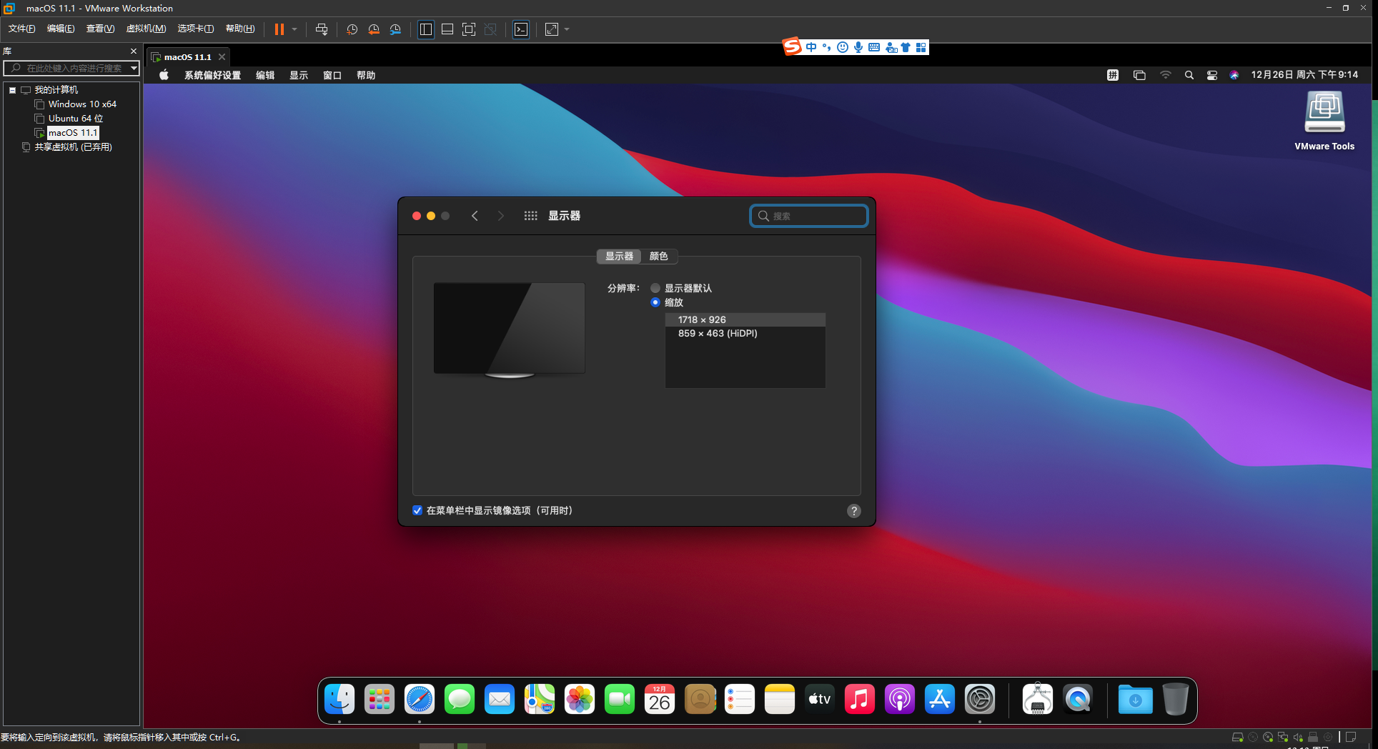Screen dimensions: 1378x749
Task: Choose the 1718 × 926 resolution
Action: tap(745, 319)
